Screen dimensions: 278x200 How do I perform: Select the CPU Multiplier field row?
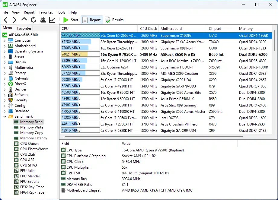149,167
